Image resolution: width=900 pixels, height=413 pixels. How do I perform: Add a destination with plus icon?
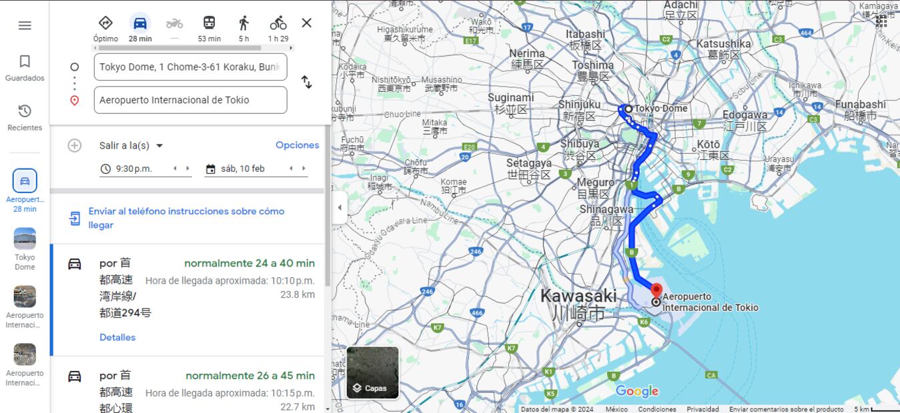click(75, 145)
